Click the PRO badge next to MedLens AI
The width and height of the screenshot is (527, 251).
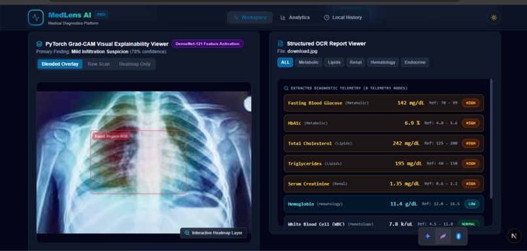pyautogui.click(x=101, y=15)
